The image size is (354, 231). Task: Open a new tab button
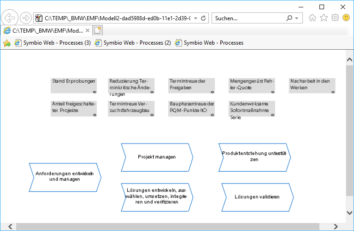point(98,30)
